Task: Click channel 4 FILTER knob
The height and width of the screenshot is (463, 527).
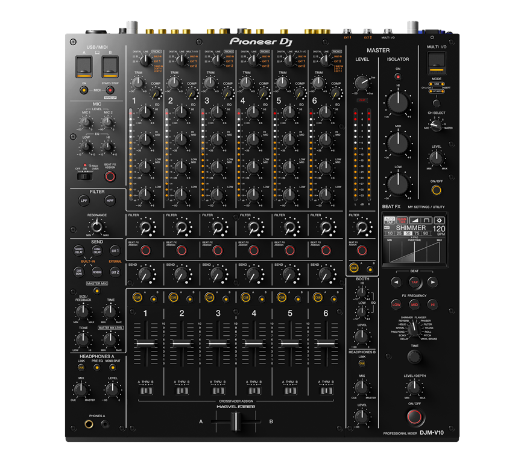Action: [x=254, y=227]
